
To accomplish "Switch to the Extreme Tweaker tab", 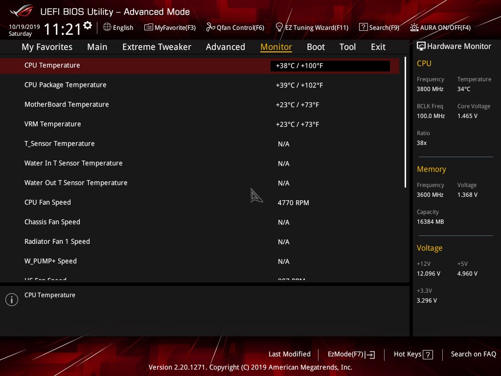I will 157,47.
